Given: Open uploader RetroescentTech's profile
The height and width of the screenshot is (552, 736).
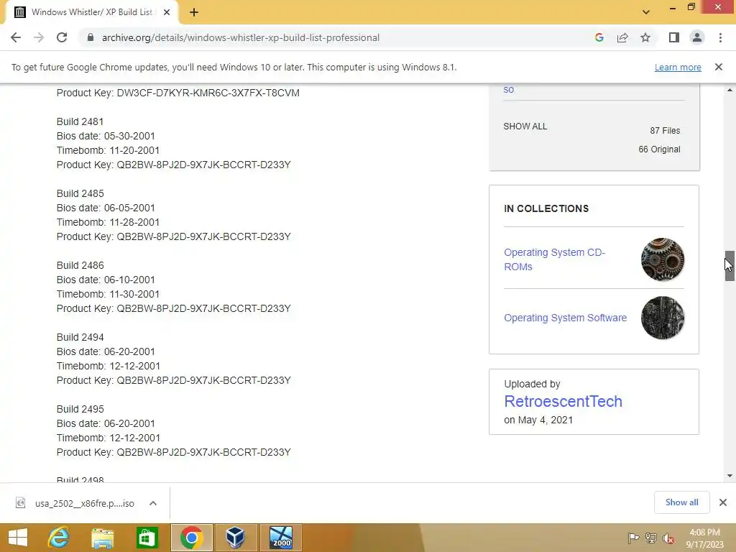Looking at the screenshot, I should pyautogui.click(x=563, y=401).
